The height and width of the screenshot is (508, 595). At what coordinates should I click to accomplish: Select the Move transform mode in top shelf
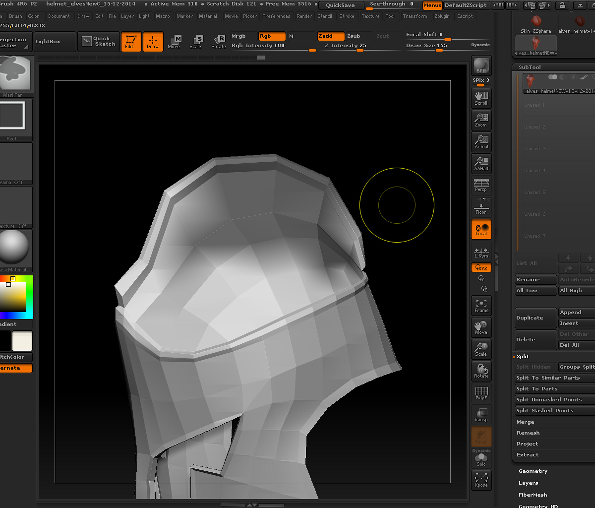tap(174, 42)
